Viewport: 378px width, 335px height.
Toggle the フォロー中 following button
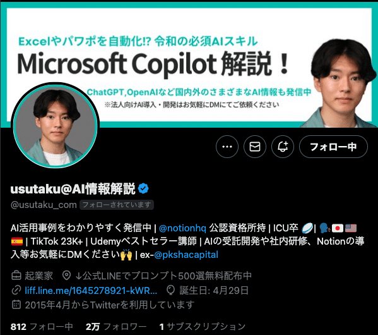333,147
